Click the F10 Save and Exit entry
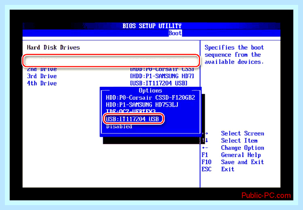The width and height of the screenshot is (303, 210). click(233, 162)
